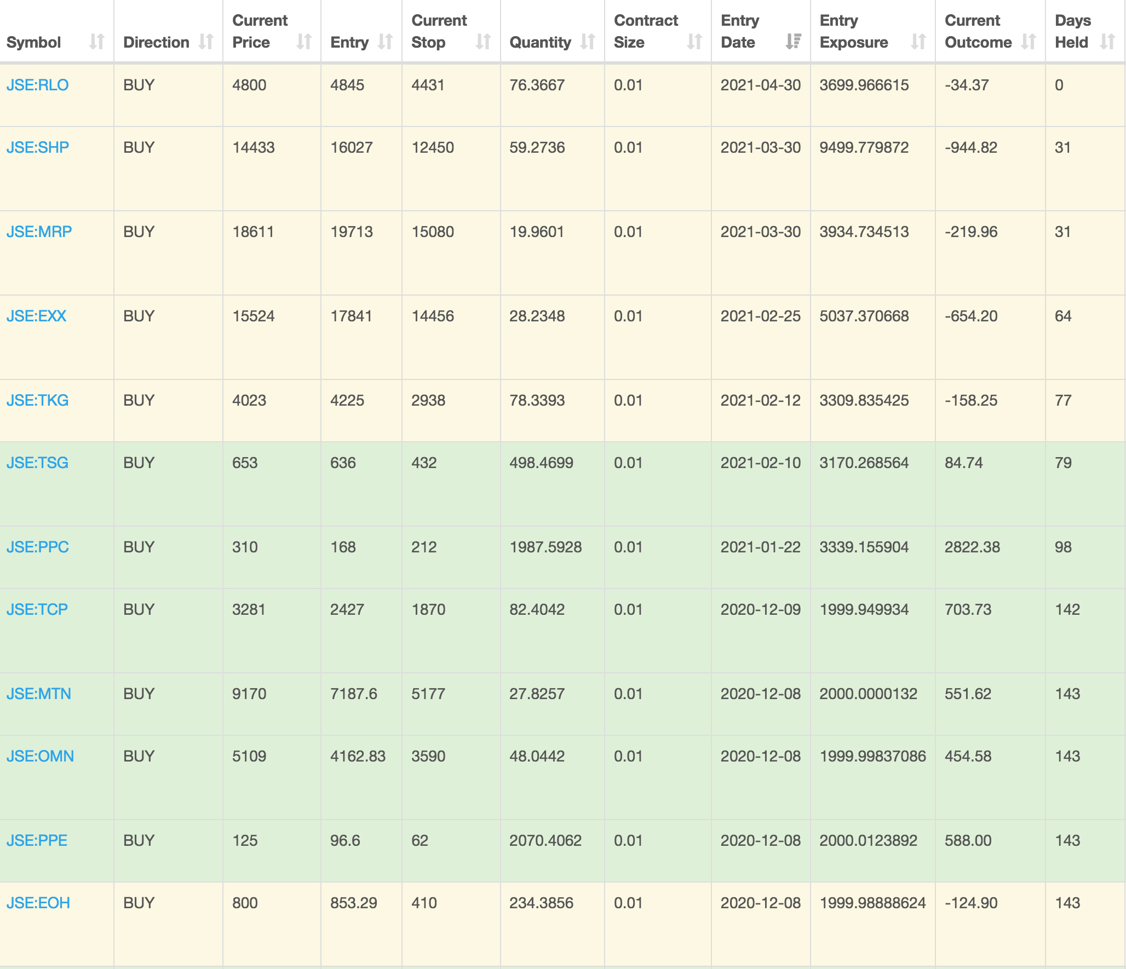Viewport: 1126px width, 969px height.
Task: Select current outcome 2822.38
Action: point(972,547)
